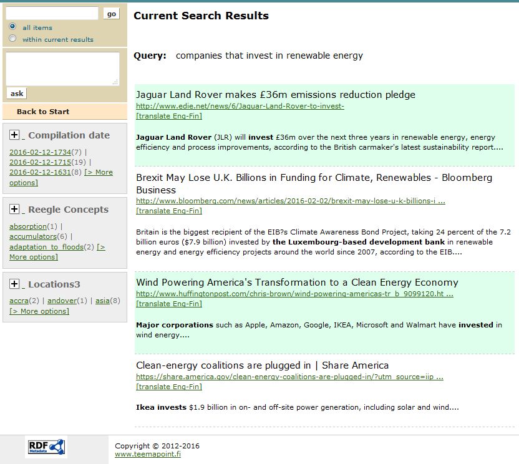Image resolution: width=519 pixels, height=464 pixels.
Task: Click the go search button
Action: (x=112, y=14)
